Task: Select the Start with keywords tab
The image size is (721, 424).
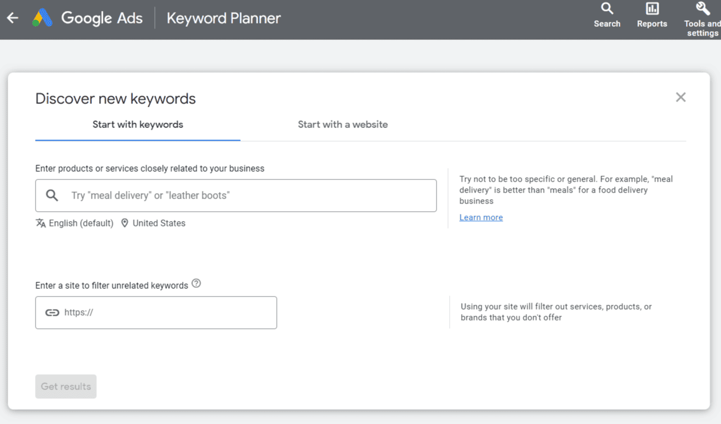Action: click(x=137, y=125)
